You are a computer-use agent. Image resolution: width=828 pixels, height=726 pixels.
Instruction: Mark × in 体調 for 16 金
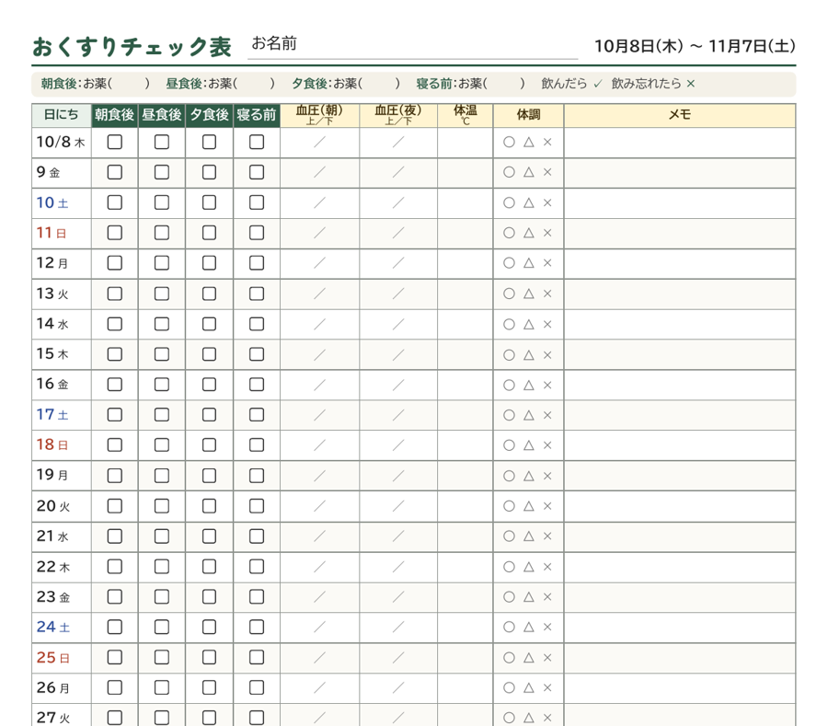coord(547,385)
